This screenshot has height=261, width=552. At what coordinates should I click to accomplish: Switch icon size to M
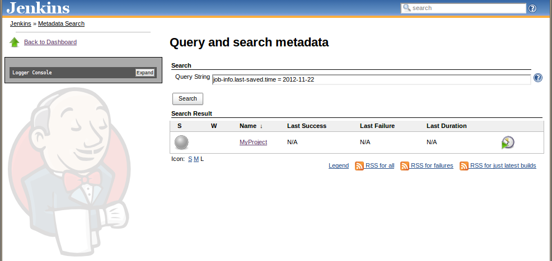pos(196,159)
